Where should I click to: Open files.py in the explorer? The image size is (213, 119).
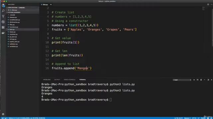point(12,24)
